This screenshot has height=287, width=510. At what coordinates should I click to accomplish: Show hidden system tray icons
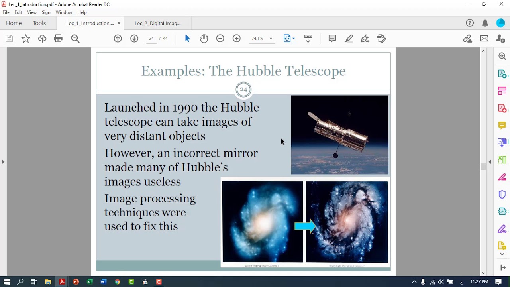tap(414, 282)
